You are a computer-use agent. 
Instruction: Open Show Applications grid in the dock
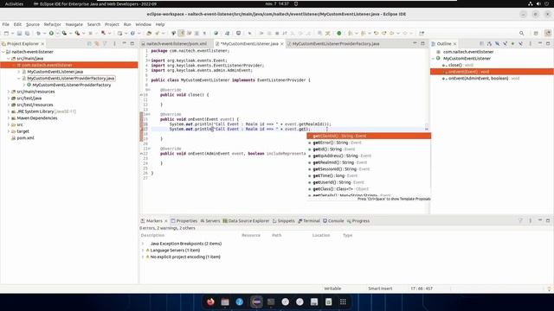tap(343, 301)
